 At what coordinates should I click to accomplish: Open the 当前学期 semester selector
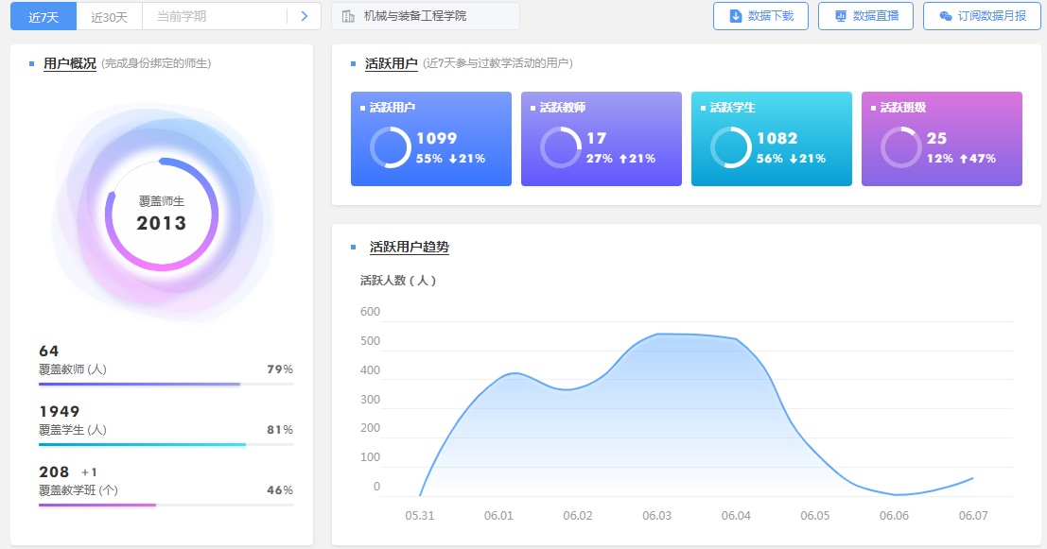(x=213, y=16)
